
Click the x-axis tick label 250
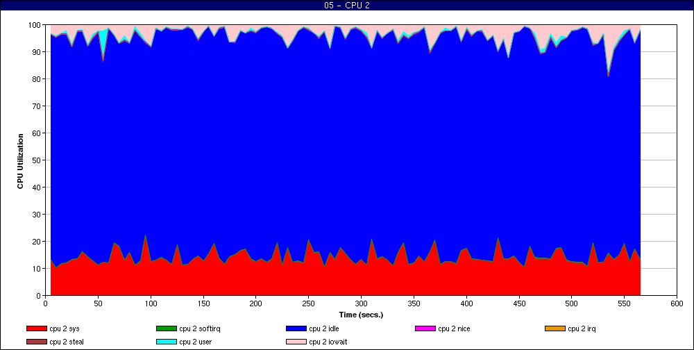pos(309,303)
